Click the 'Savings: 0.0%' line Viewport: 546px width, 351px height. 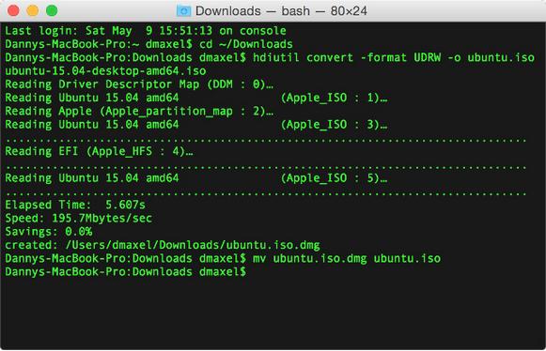(49, 232)
